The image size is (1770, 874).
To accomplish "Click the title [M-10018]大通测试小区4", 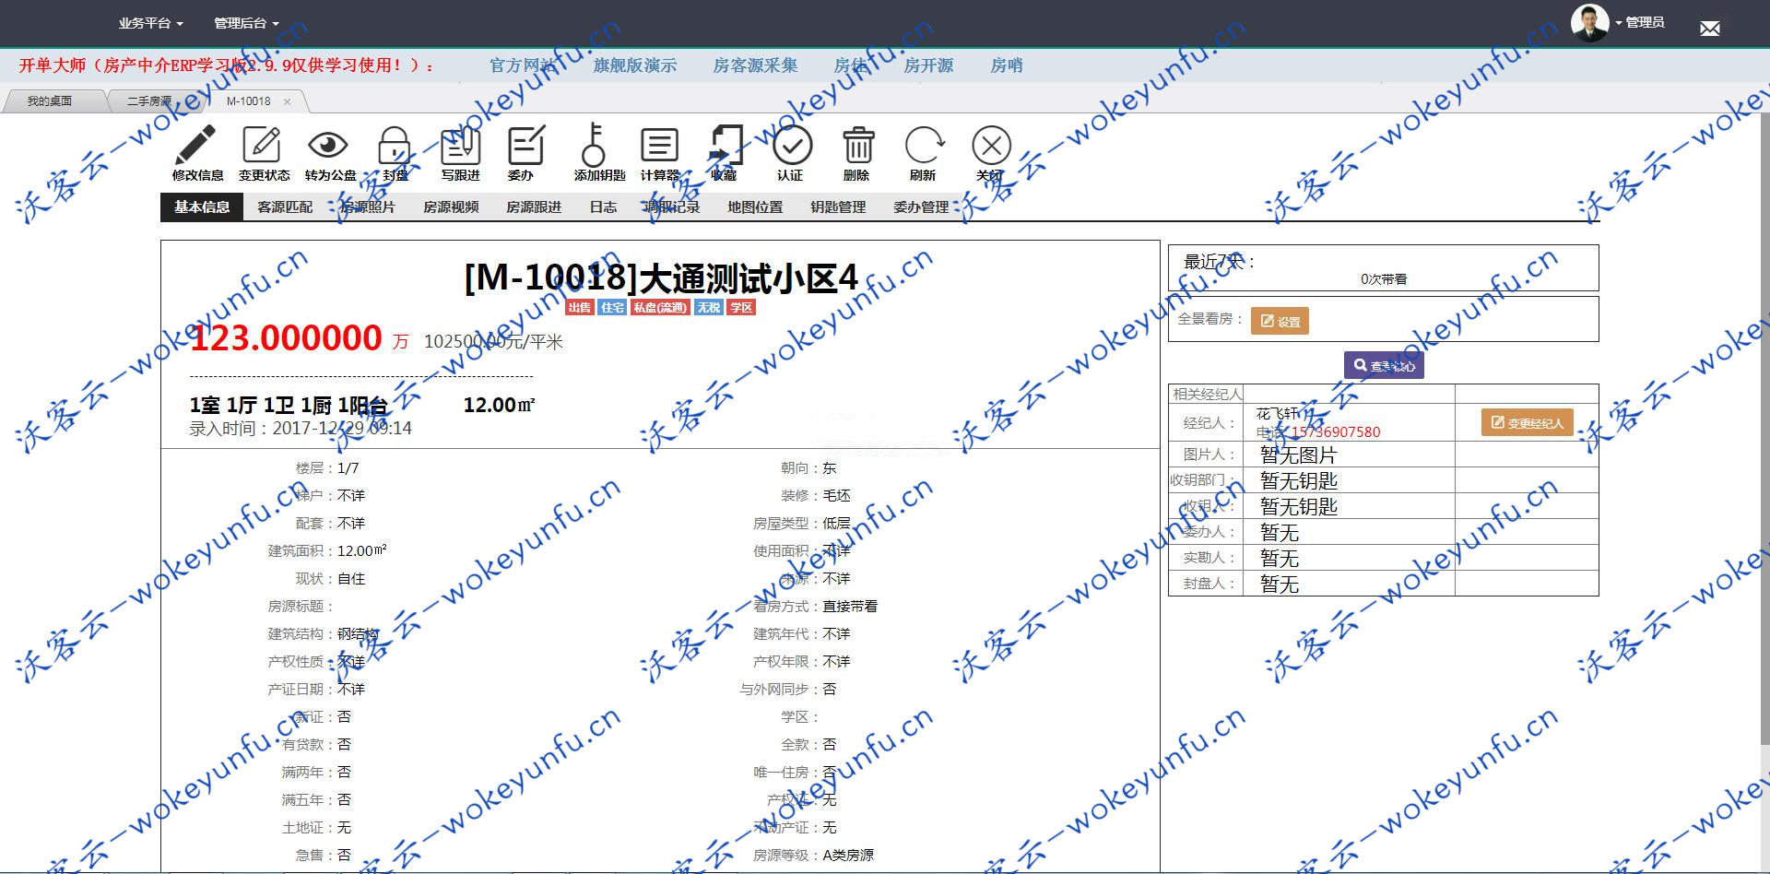I will coord(661,277).
